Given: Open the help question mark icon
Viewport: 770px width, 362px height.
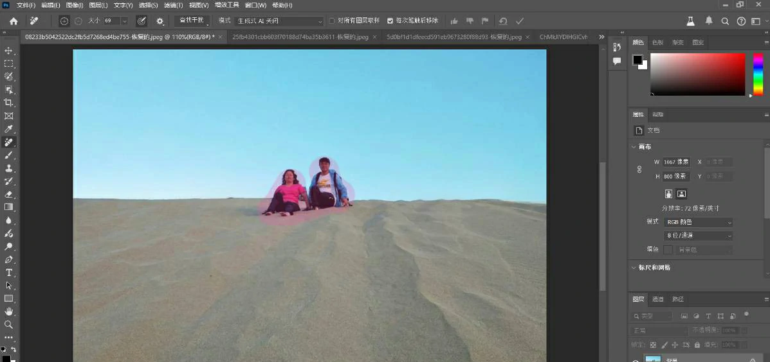Looking at the screenshot, I should 742,21.
